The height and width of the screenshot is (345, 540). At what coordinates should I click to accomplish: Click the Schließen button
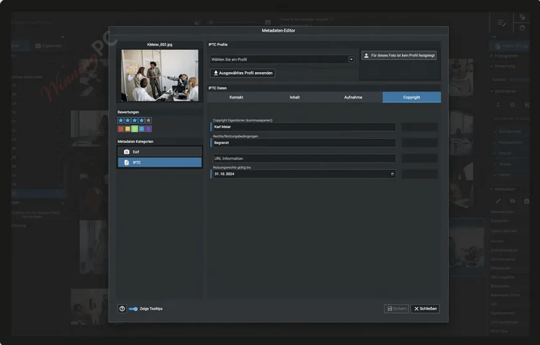[425, 308]
